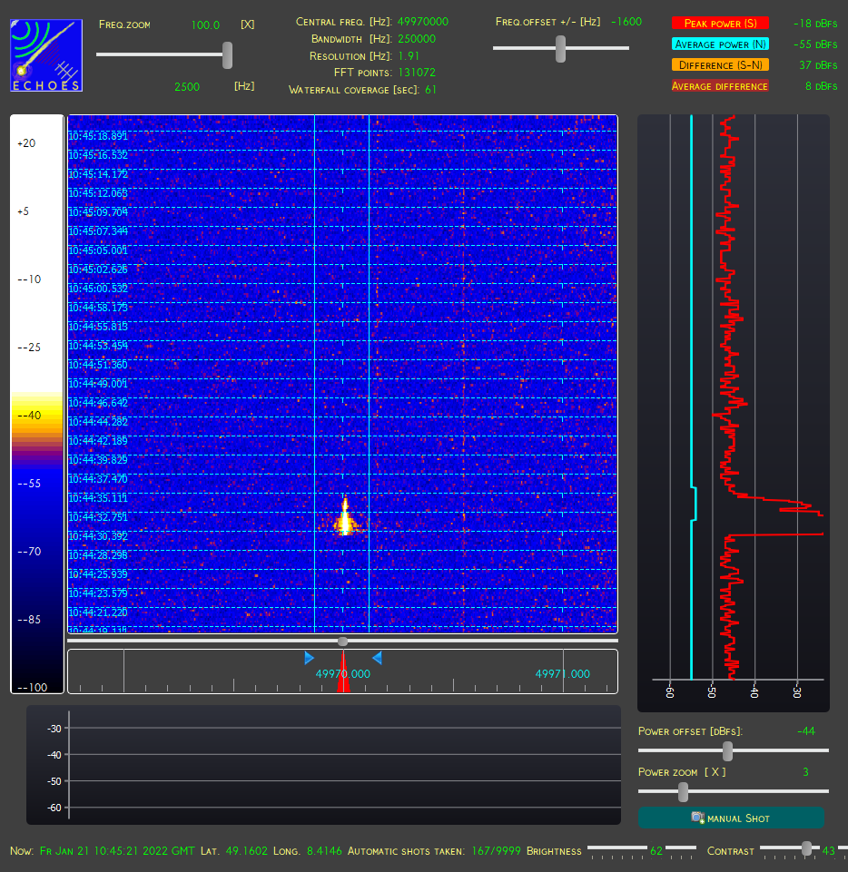The height and width of the screenshot is (872, 848).
Task: Click the Brightness slider track
Action: click(x=642, y=848)
